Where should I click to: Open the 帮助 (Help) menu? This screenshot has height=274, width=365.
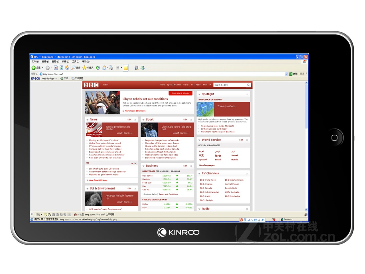pos(86,62)
